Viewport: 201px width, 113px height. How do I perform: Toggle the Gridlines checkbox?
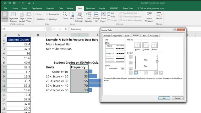click(x=35, y=19)
